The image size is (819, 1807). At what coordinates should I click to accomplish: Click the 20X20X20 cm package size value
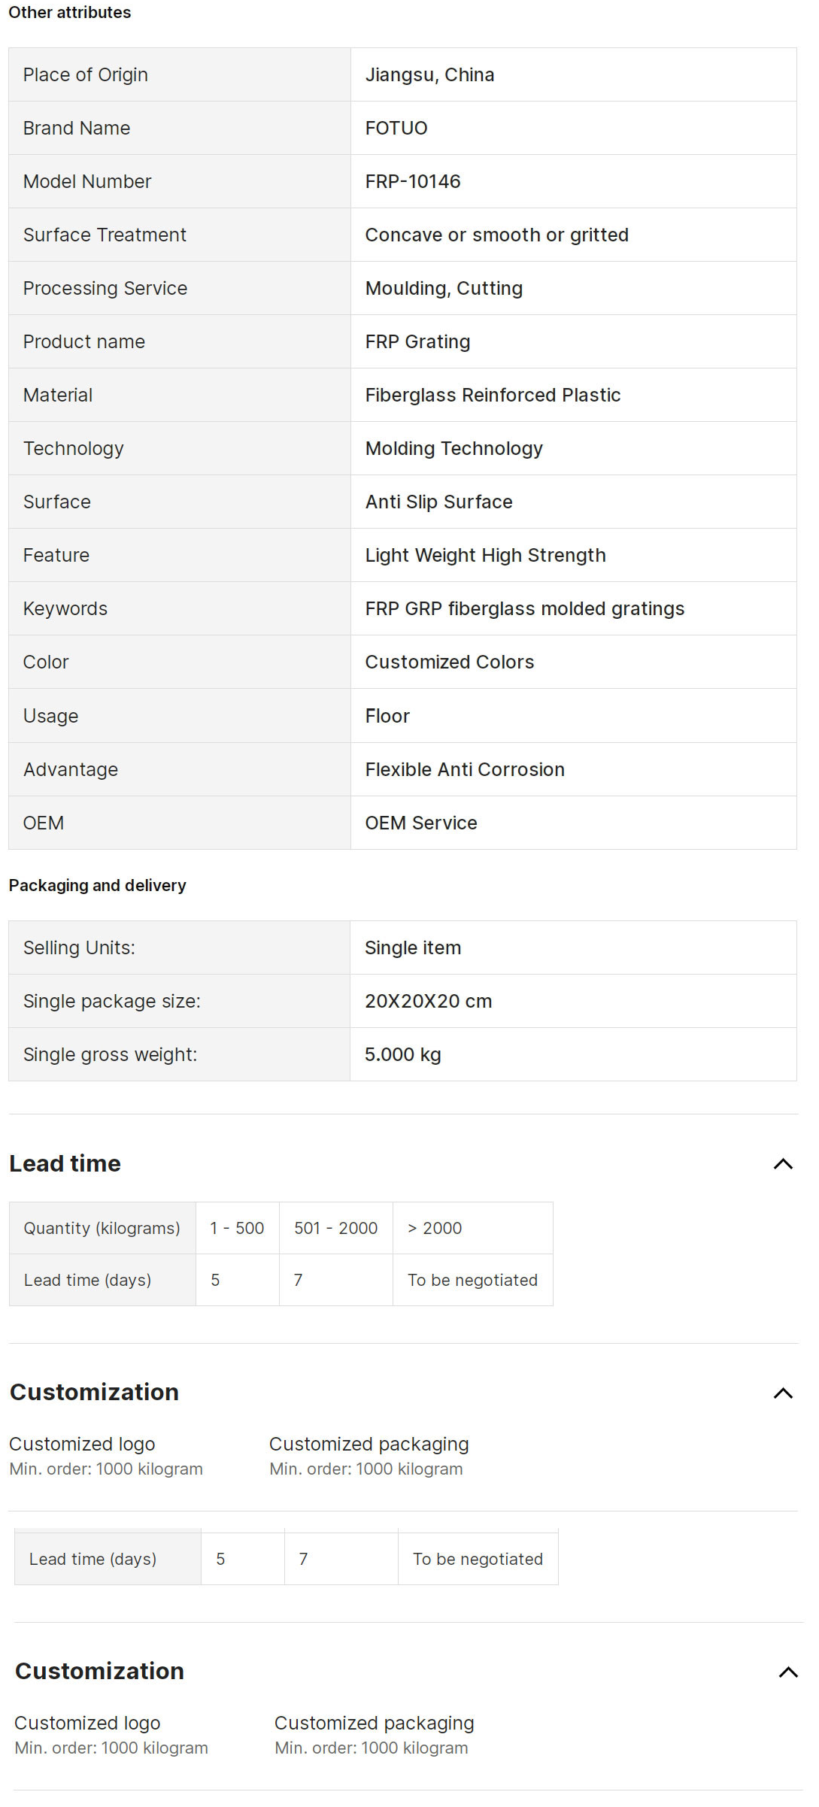pos(428,1002)
